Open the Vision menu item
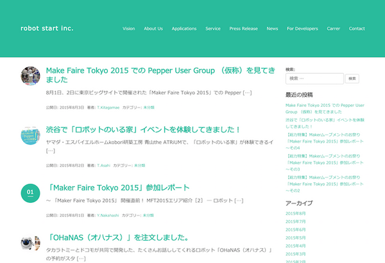 click(128, 29)
